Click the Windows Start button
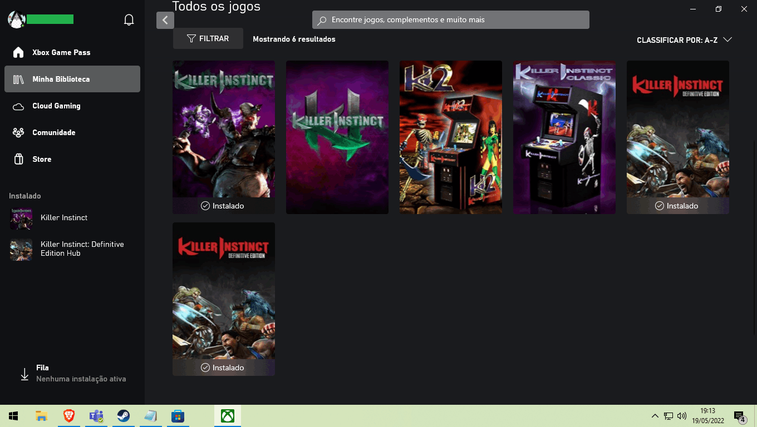The image size is (757, 427). click(x=13, y=416)
